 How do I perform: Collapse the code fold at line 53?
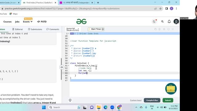[x=68, y=46]
